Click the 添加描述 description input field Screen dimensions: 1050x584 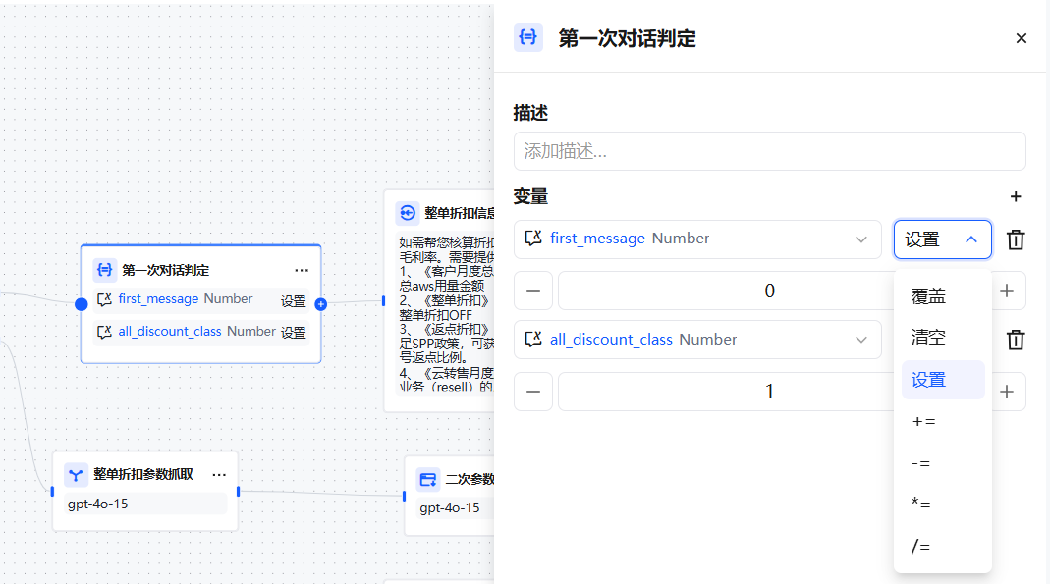pos(770,151)
